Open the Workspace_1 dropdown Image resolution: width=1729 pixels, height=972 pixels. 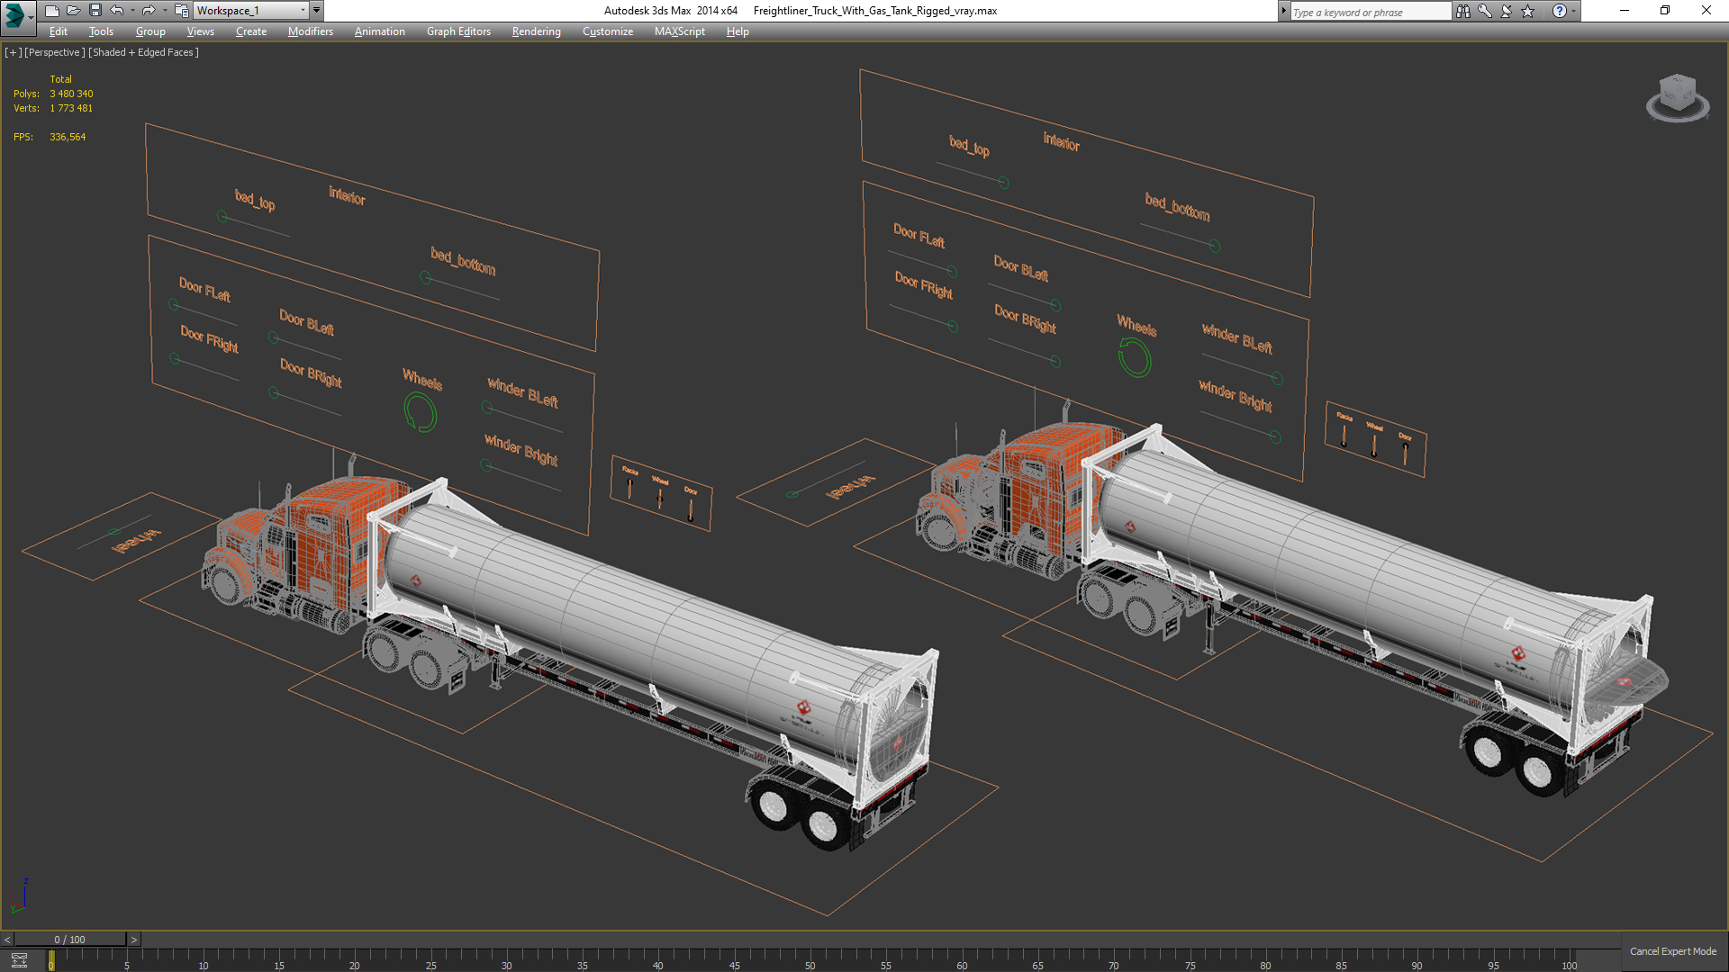tap(251, 11)
